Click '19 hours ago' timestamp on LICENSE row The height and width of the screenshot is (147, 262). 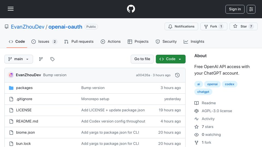[169, 110]
